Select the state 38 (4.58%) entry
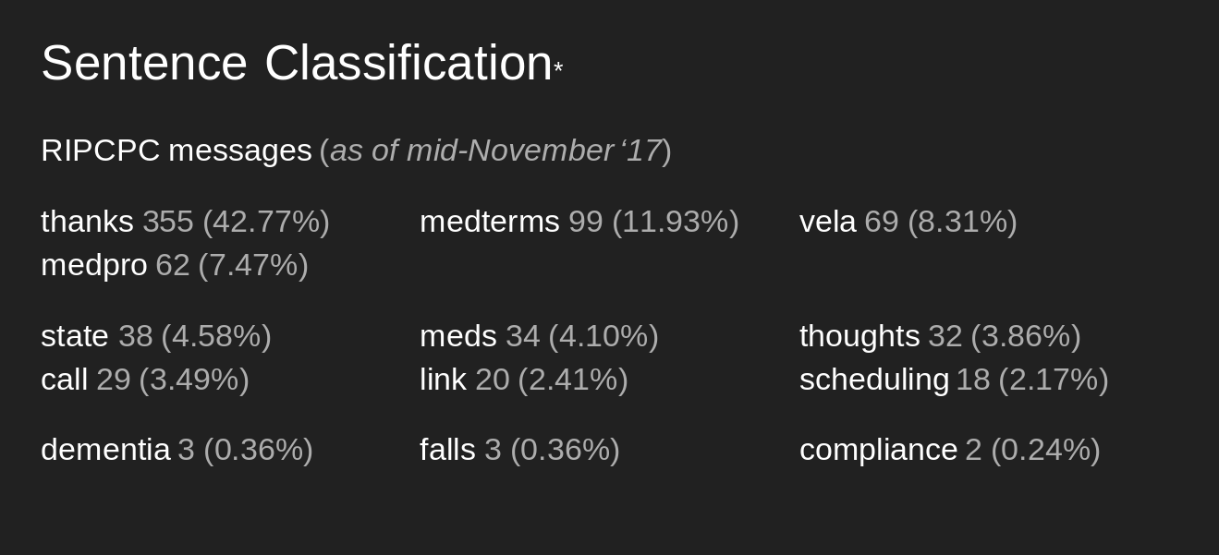This screenshot has height=555, width=1219. click(x=156, y=336)
